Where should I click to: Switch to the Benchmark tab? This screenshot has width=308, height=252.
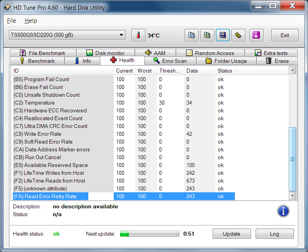coord(37,61)
